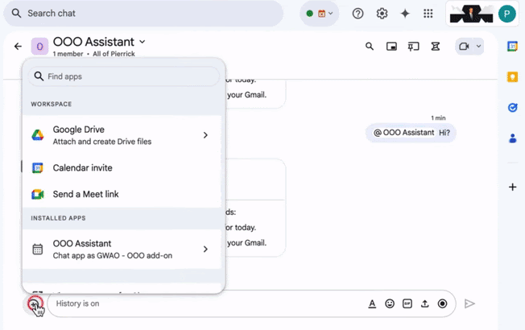
Task: Expand the OOO Assistant submenu chevron
Action: [205, 250]
